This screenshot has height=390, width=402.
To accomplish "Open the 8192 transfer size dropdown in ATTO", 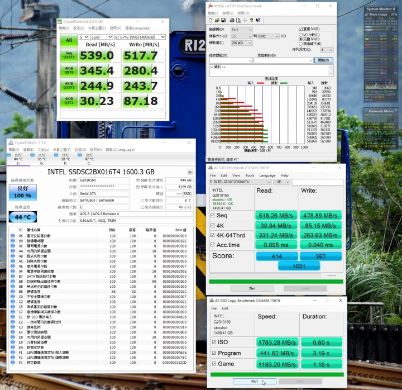I will (269, 36).
